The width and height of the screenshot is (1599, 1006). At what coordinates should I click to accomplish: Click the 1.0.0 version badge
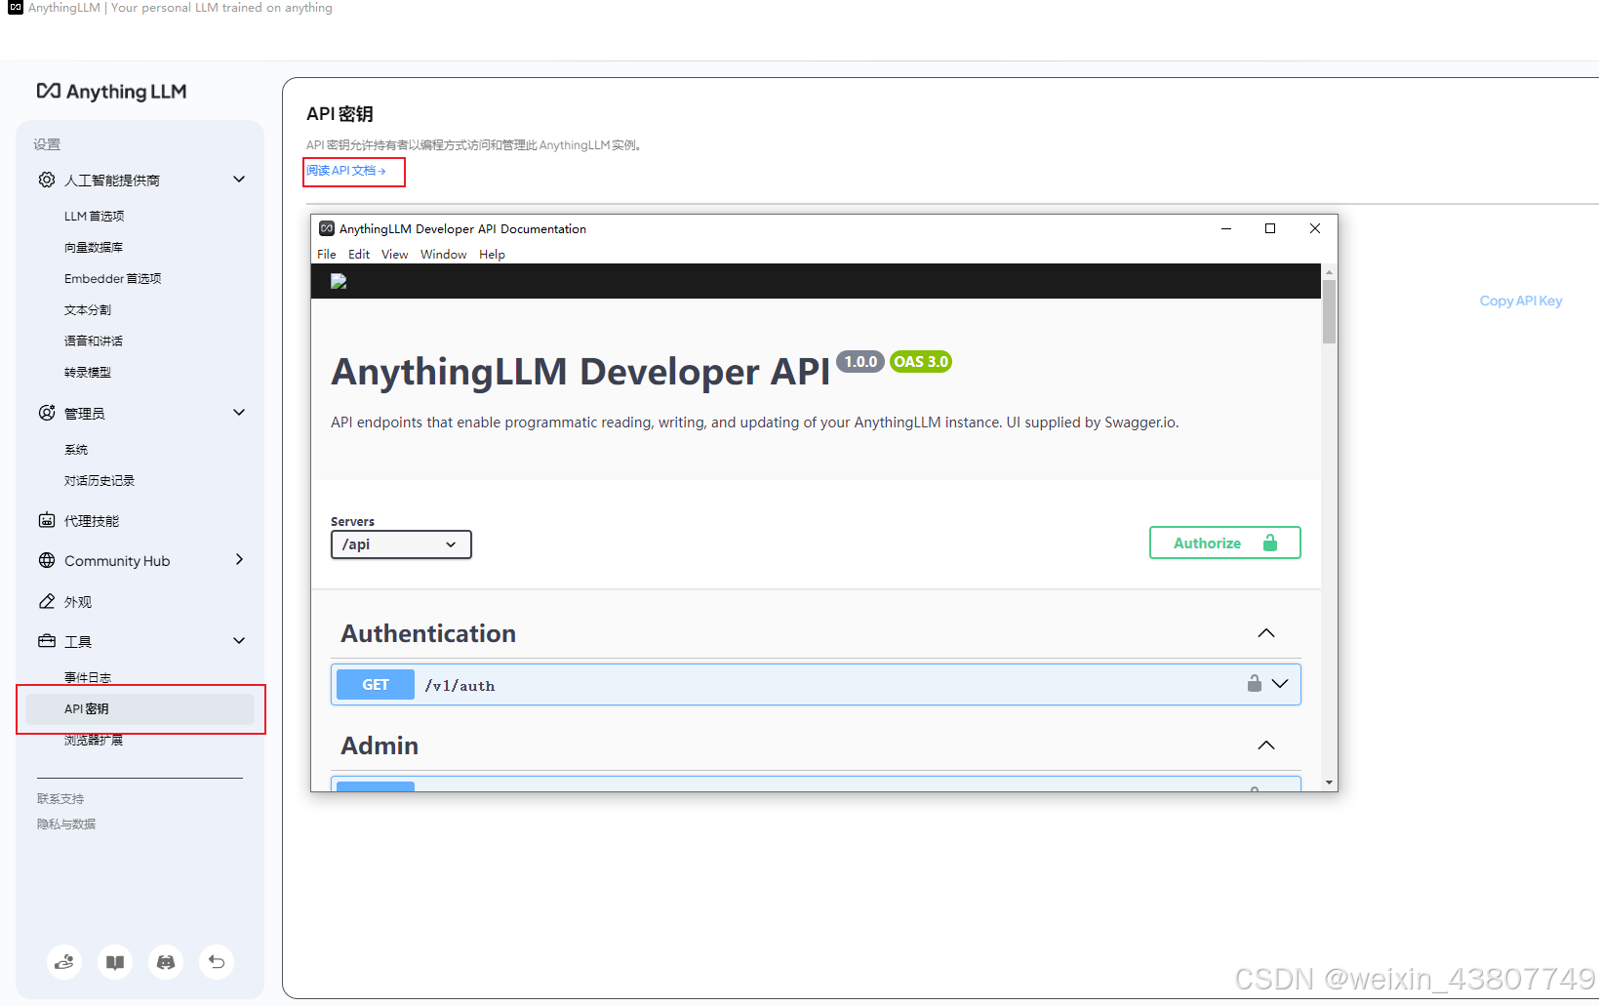(860, 361)
